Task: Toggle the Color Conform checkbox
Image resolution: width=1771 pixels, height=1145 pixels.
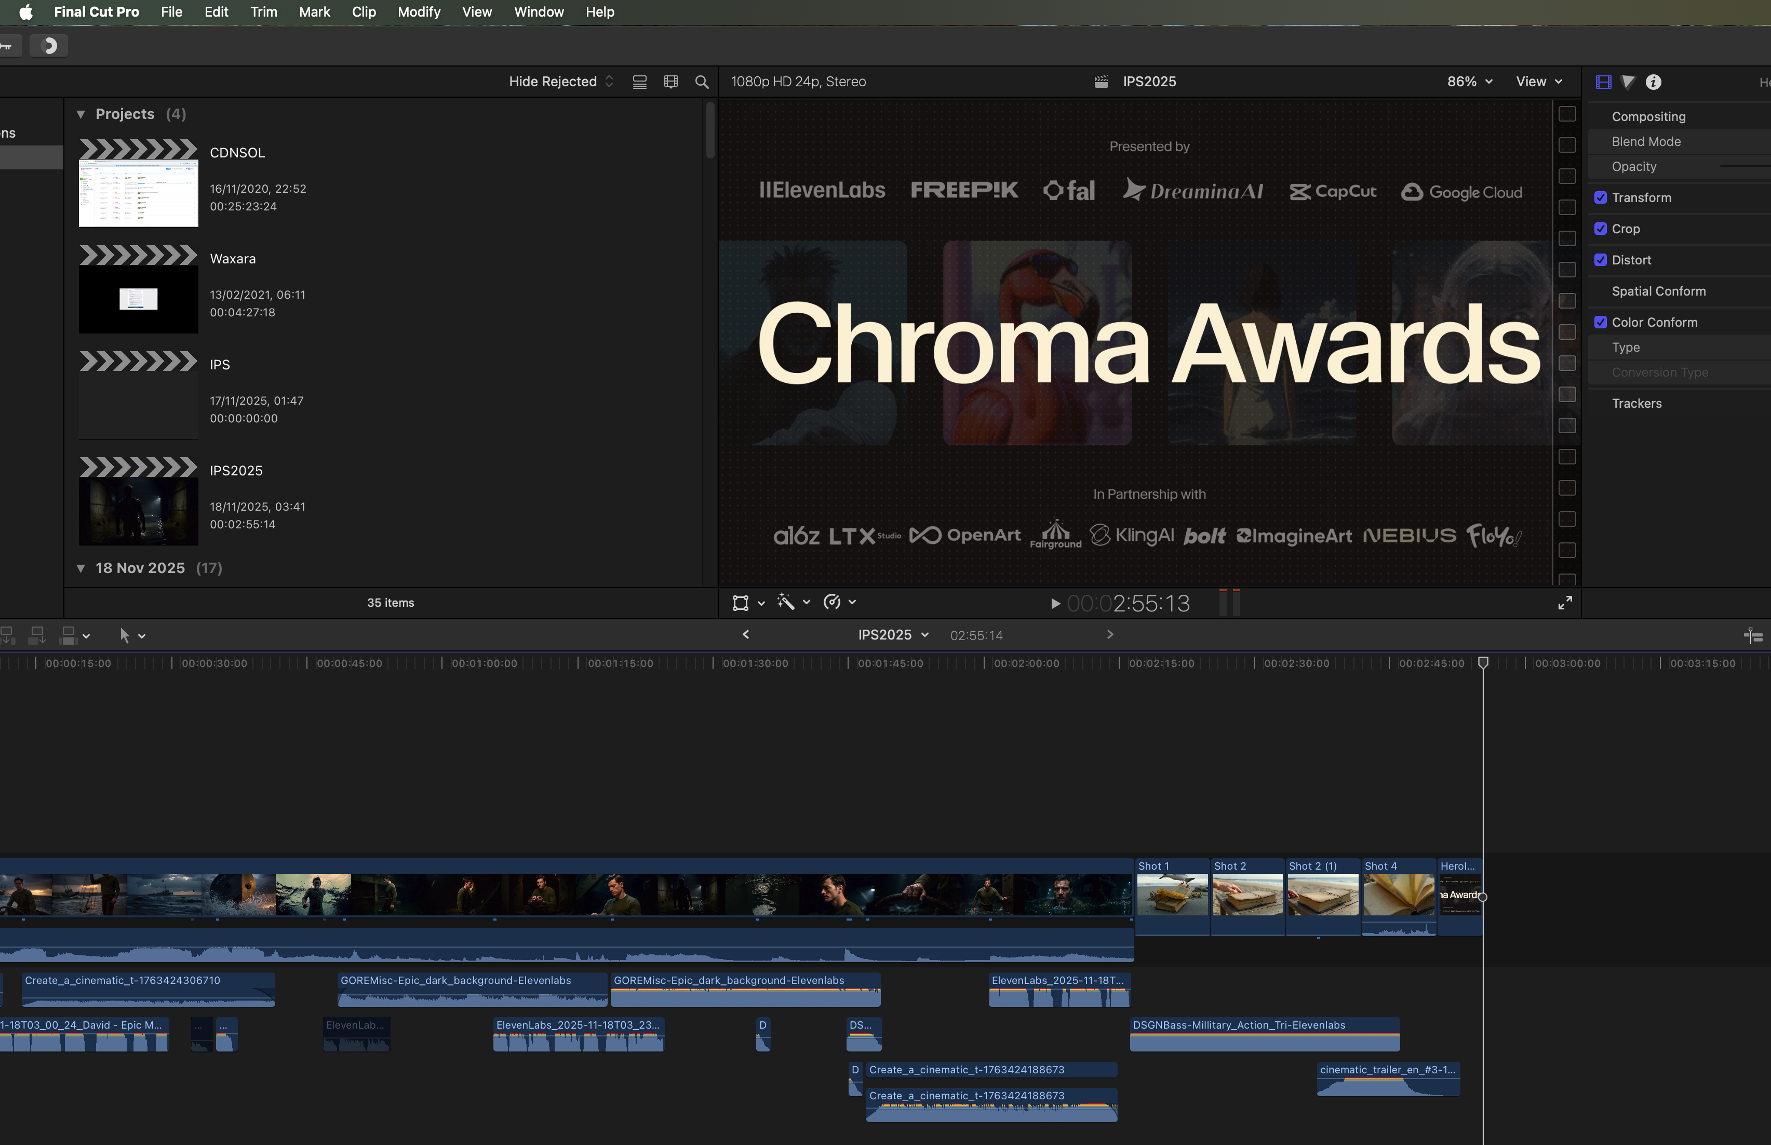Action: tap(1600, 322)
